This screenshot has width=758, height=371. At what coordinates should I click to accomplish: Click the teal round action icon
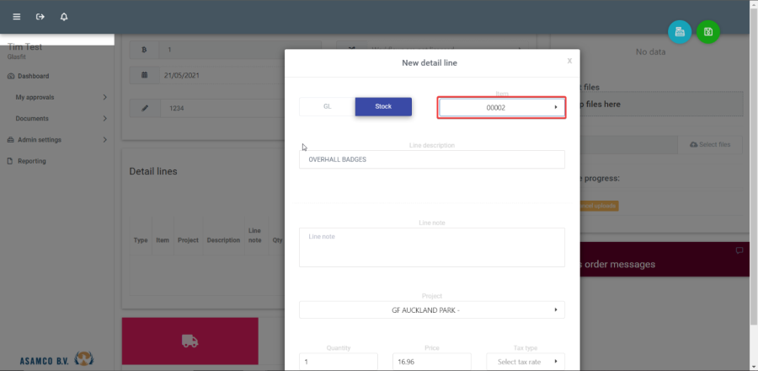coord(680,32)
